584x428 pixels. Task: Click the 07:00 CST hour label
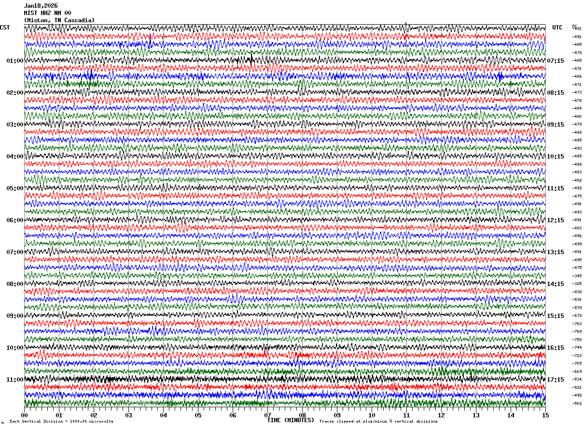point(15,252)
